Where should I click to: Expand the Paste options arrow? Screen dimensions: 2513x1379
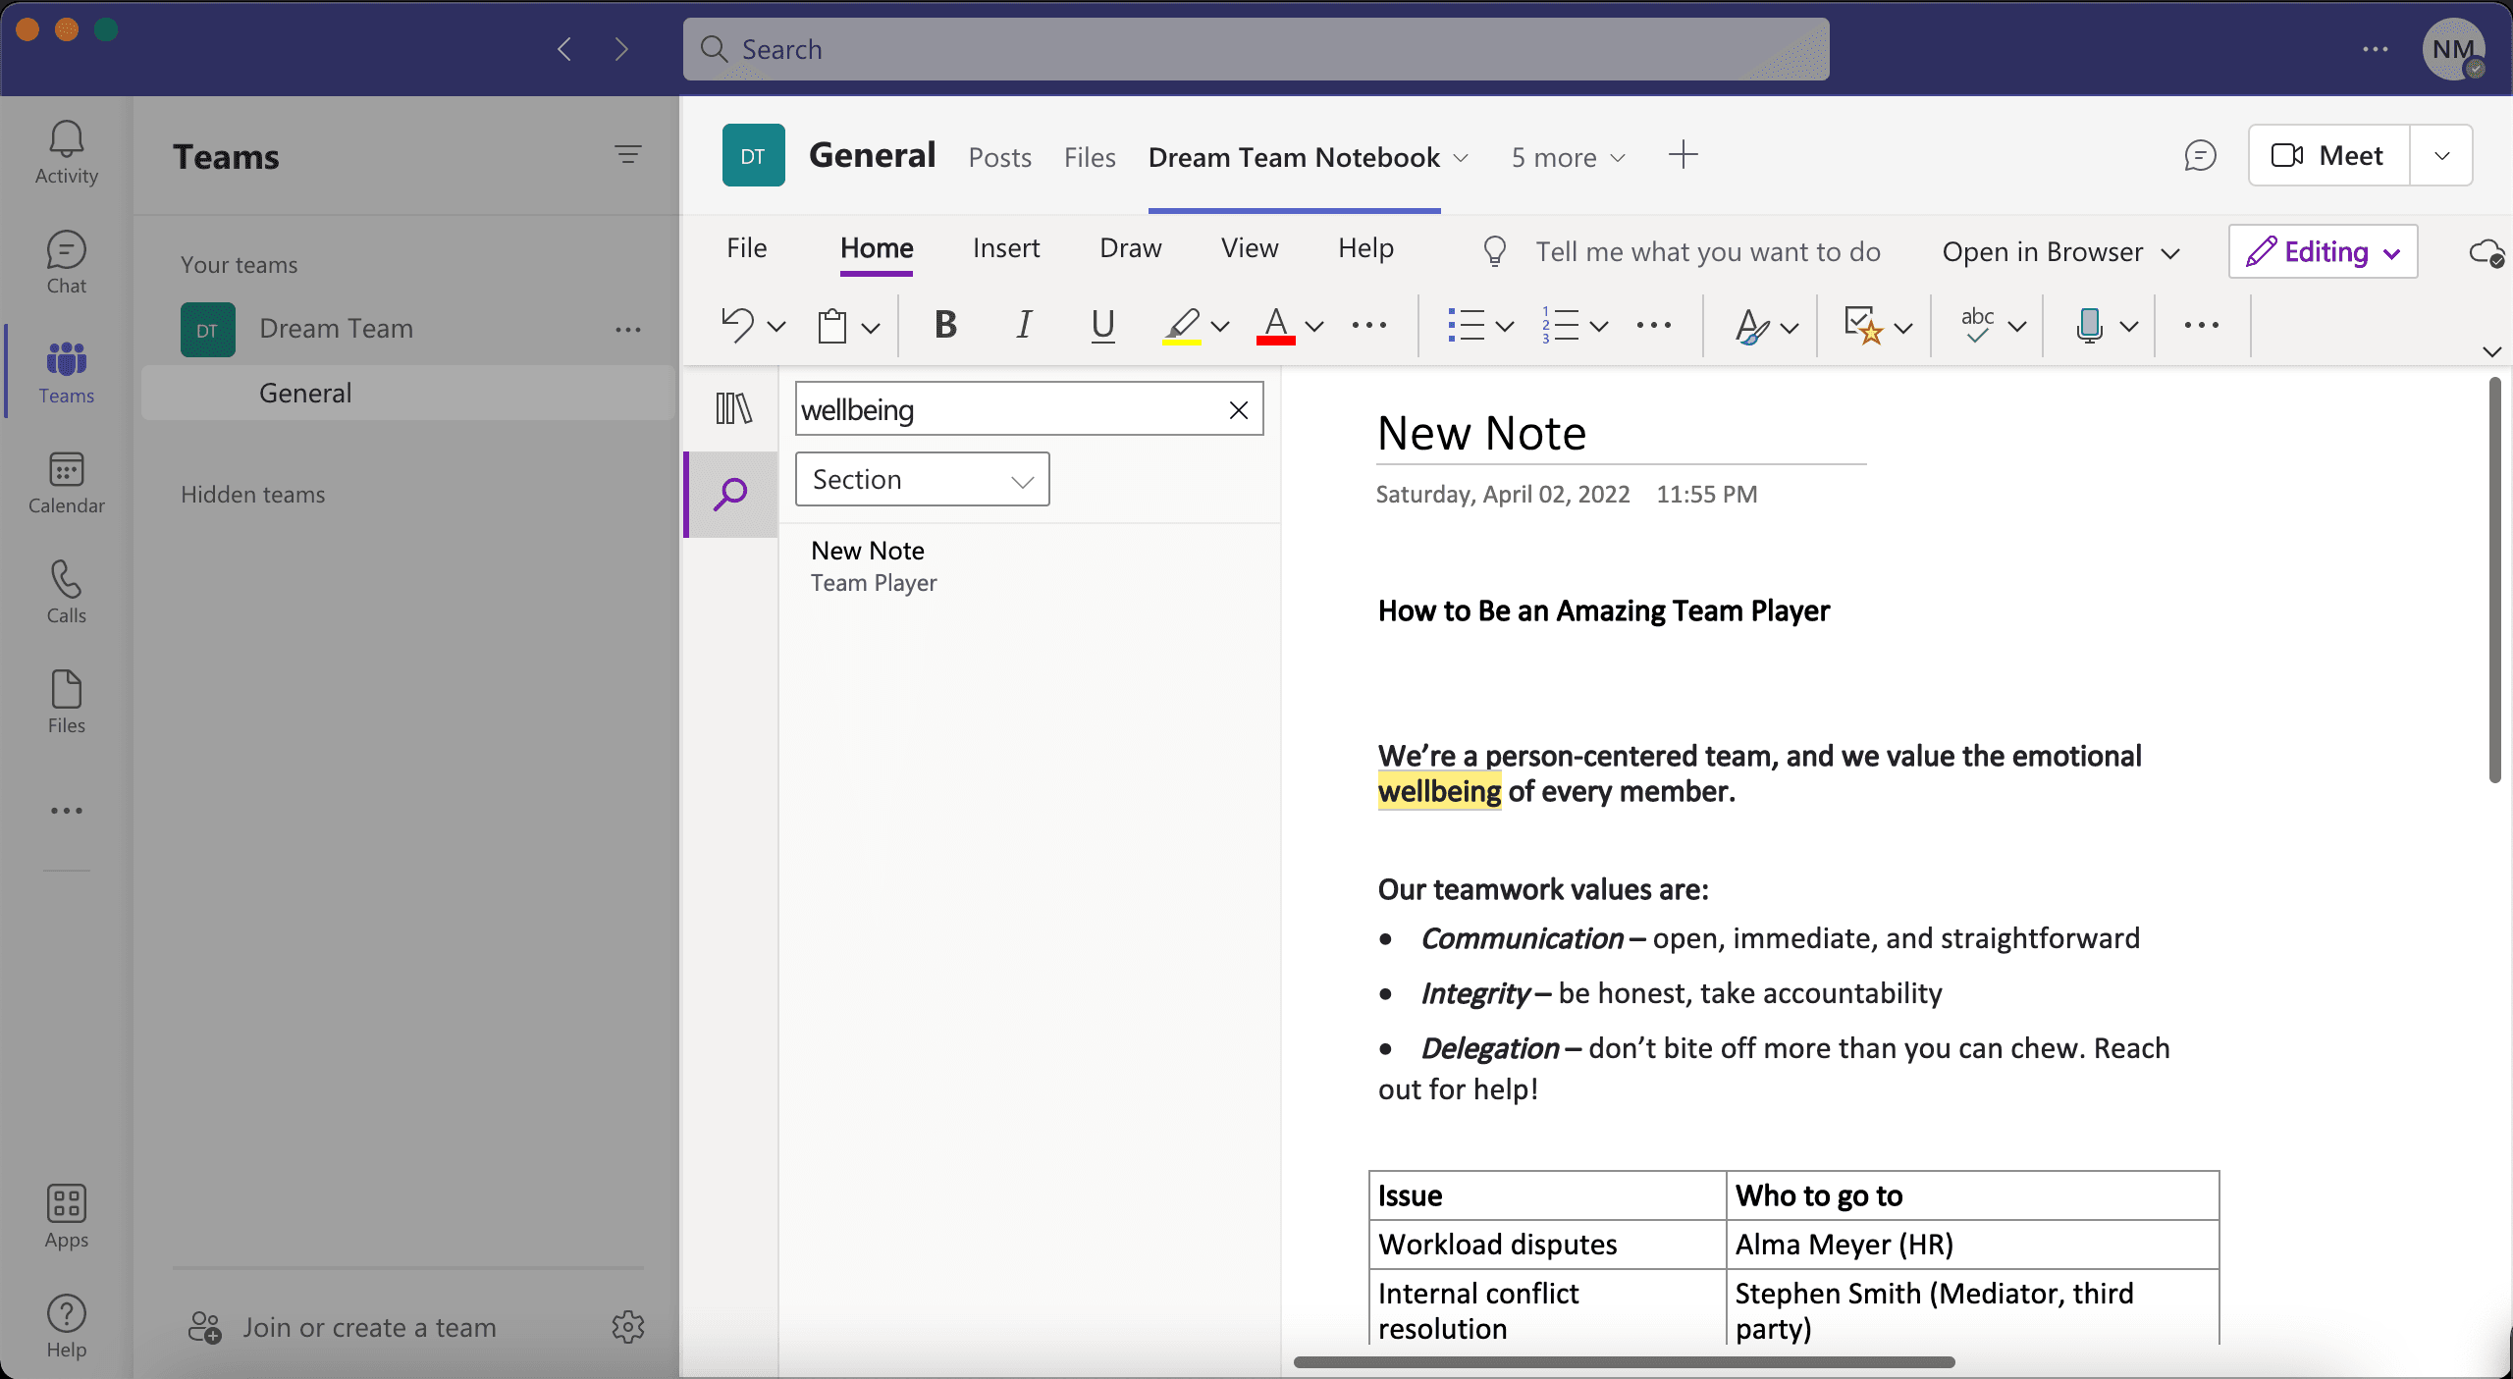click(x=871, y=327)
